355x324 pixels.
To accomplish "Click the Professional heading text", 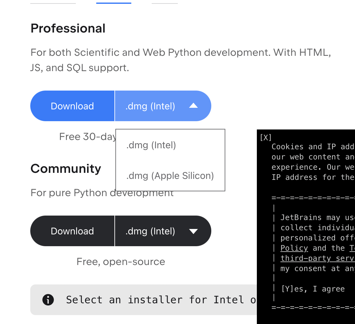I will [x=68, y=28].
